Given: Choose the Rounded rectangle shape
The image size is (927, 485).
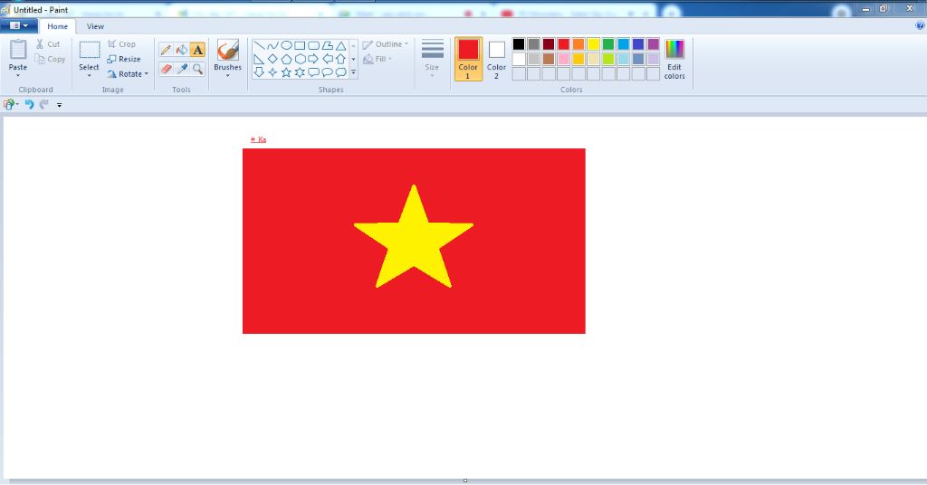Looking at the screenshot, I should point(313,45).
